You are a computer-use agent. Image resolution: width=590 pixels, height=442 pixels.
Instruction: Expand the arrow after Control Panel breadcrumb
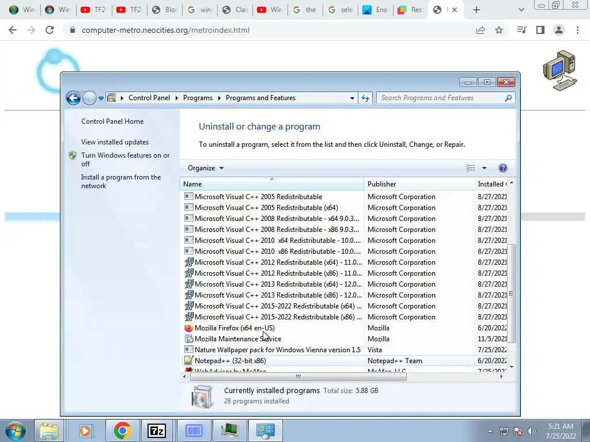(177, 98)
